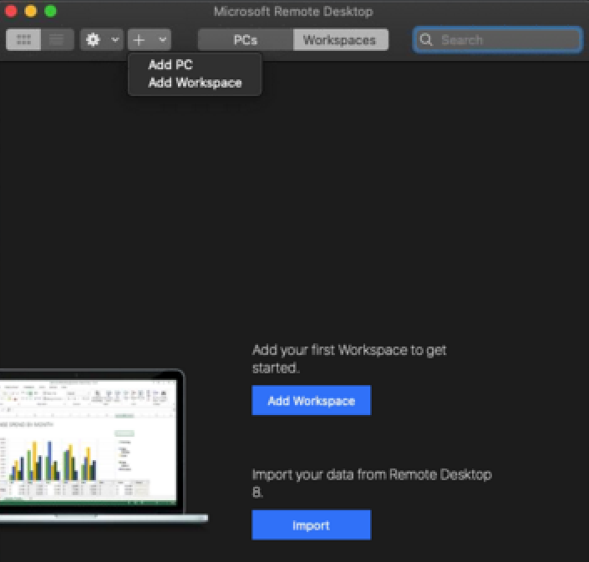Viewport: 589px width, 562px height.
Task: Maximize window with green button
Action: tap(51, 11)
